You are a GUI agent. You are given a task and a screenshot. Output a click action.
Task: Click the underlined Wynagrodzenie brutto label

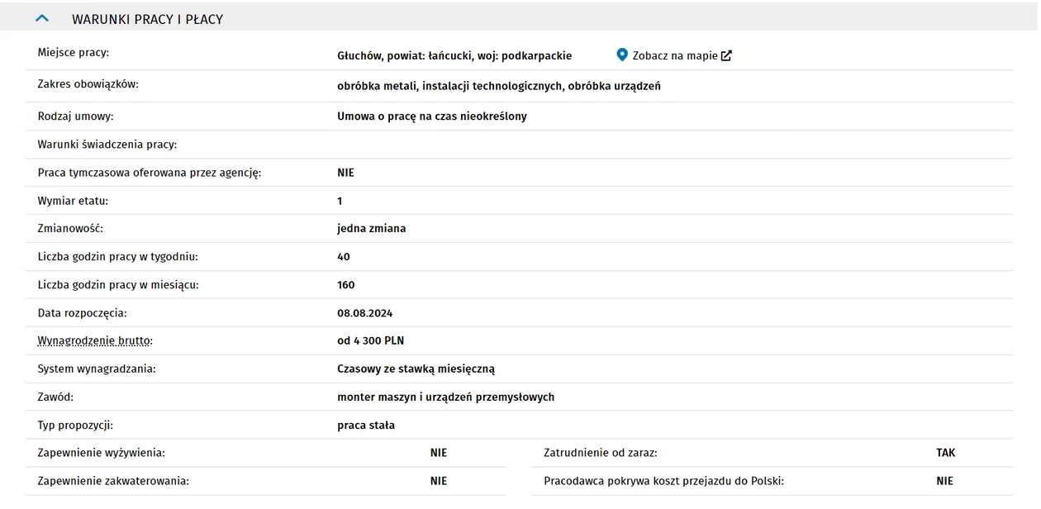95,340
